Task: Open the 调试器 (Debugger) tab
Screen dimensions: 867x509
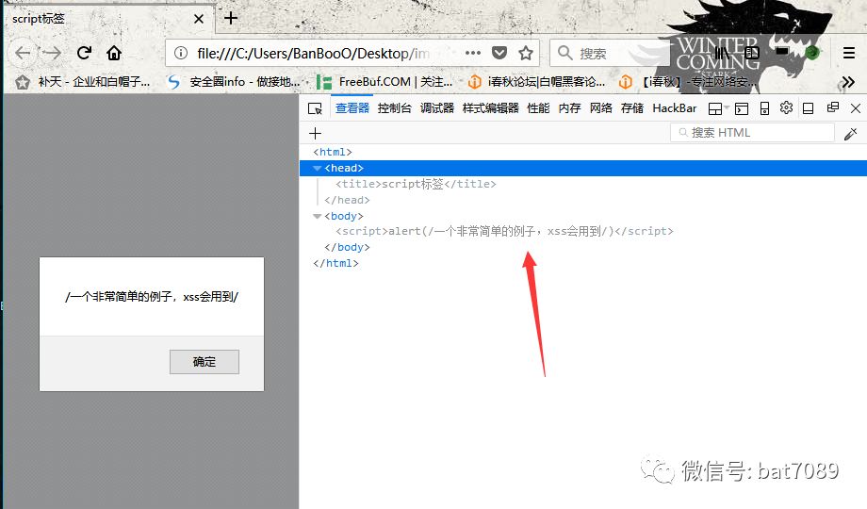Action: (x=437, y=107)
